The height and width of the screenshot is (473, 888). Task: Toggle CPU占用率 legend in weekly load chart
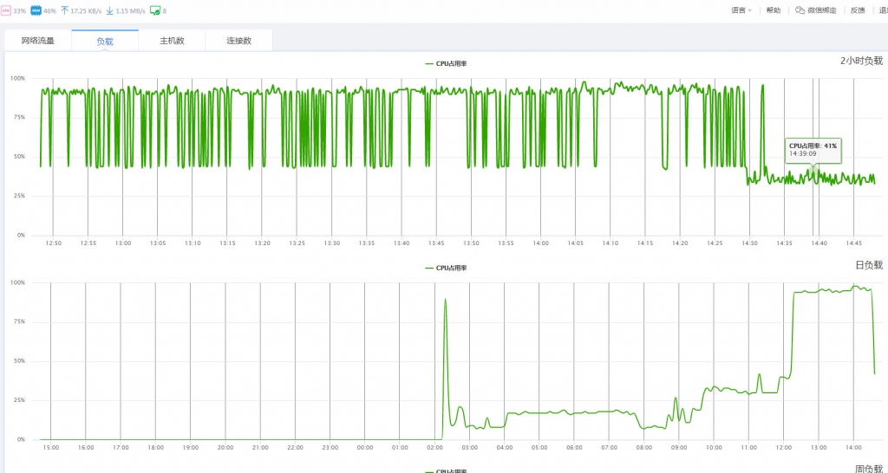tap(446, 470)
